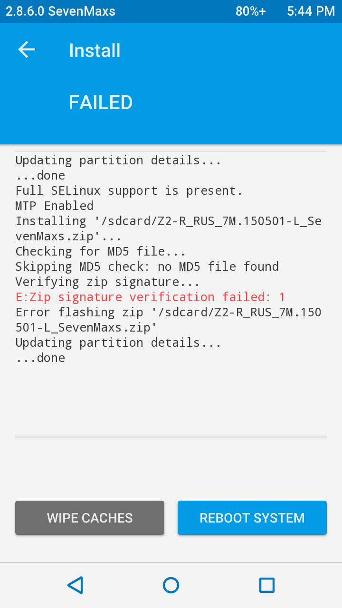Select the red Zip signature verification failed line
The image size is (342, 608).
point(151,297)
